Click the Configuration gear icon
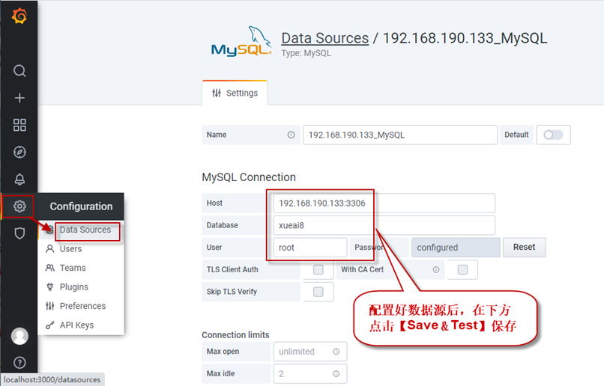Screen dimensions: 604x386 [x=19, y=206]
